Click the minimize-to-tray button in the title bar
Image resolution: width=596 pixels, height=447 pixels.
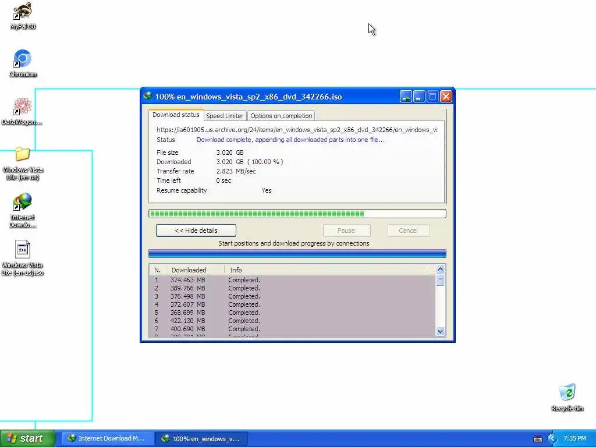[x=406, y=97]
